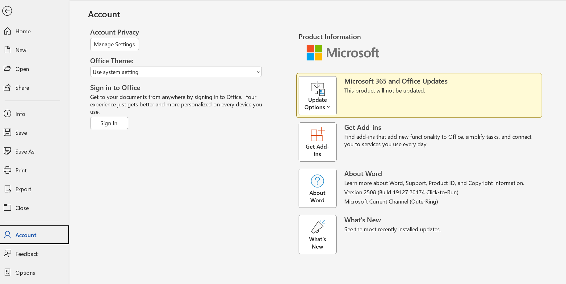Image resolution: width=566 pixels, height=284 pixels.
Task: Click the Home icon in the sidebar
Action: pyautogui.click(x=7, y=31)
